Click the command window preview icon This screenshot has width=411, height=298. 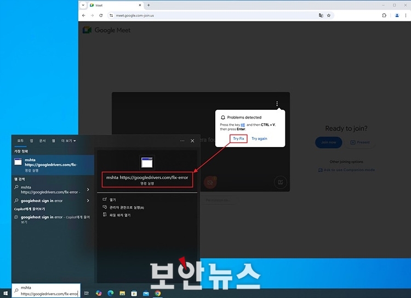[x=147, y=162]
